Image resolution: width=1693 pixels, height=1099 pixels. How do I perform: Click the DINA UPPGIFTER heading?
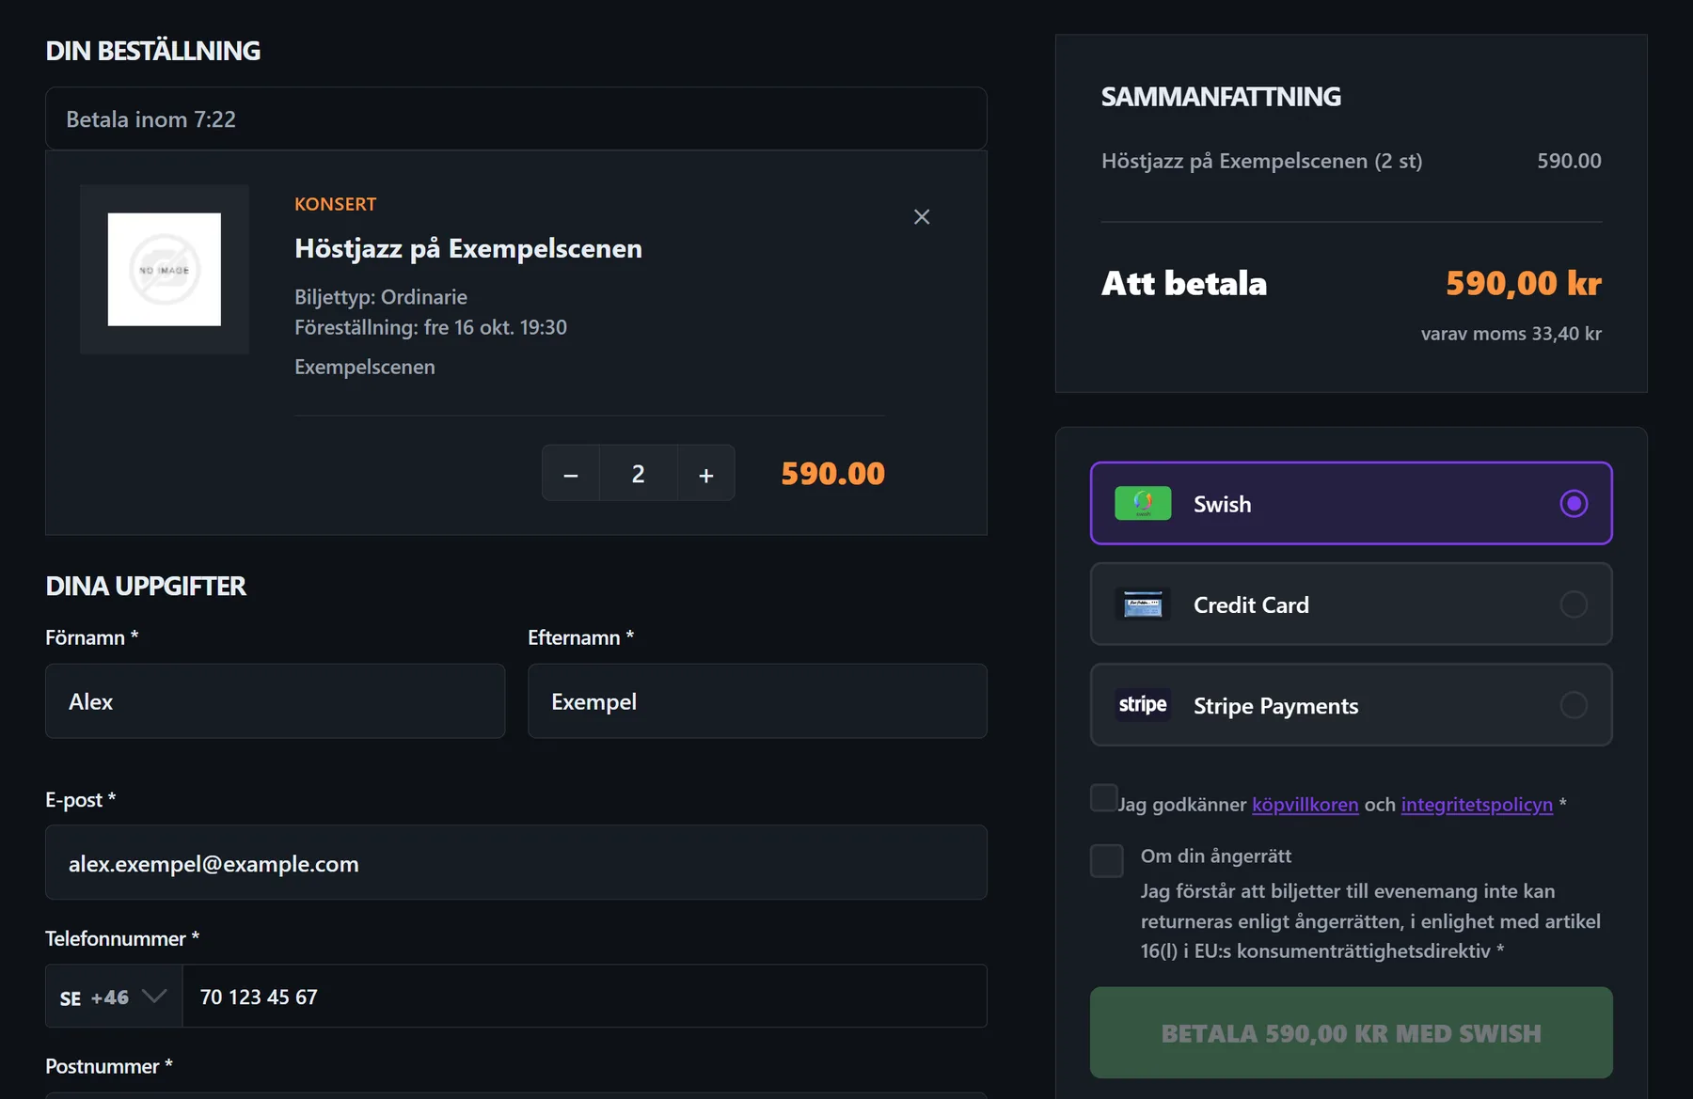146,587
